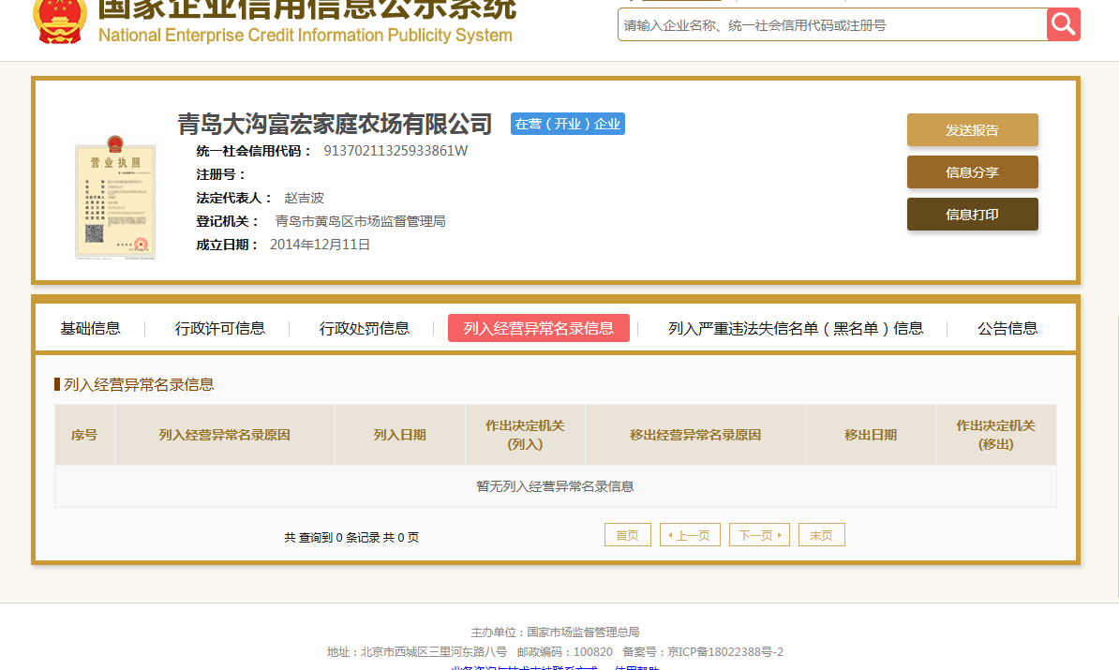Screen dimensions: 1119x670
Task: Click the 共 查询到 0 条记录 summary text
Action: (351, 537)
